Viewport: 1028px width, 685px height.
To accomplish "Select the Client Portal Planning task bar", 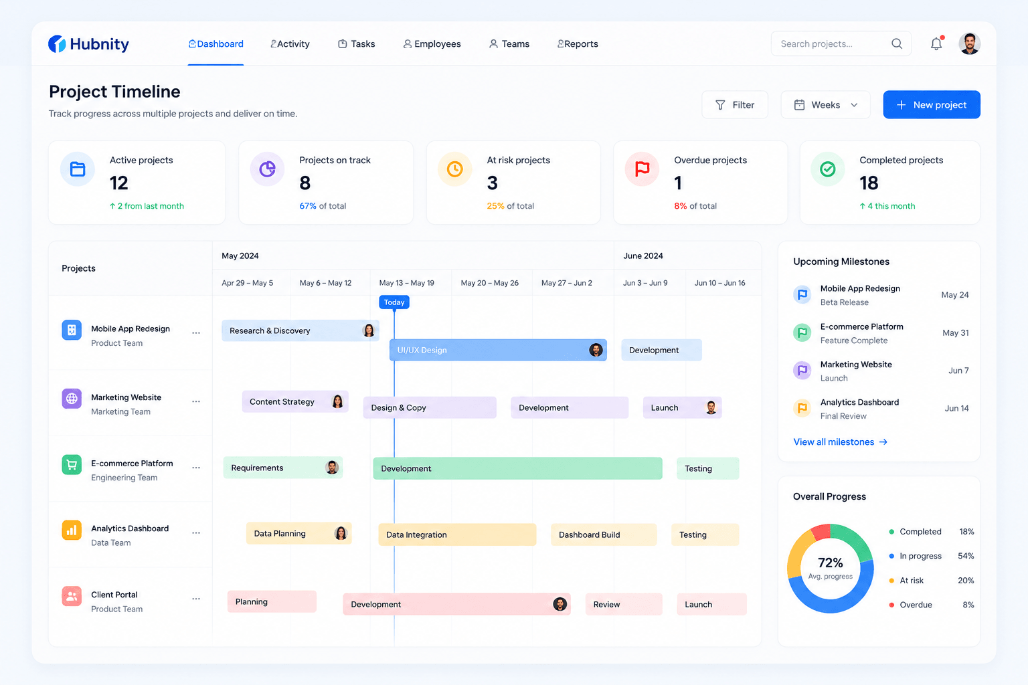I will pos(272,601).
